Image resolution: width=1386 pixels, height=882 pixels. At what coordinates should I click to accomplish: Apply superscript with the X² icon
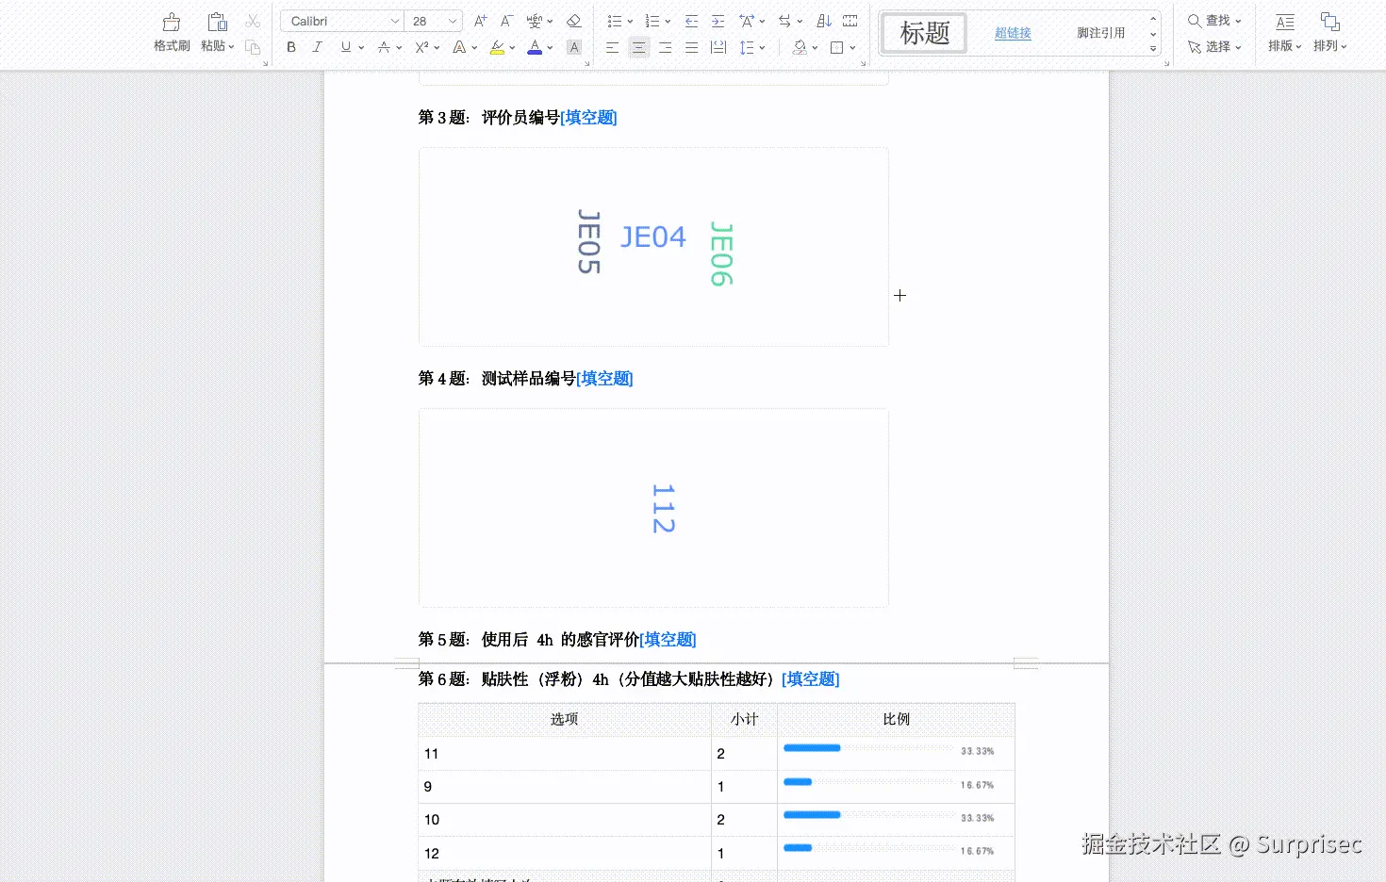point(421,46)
